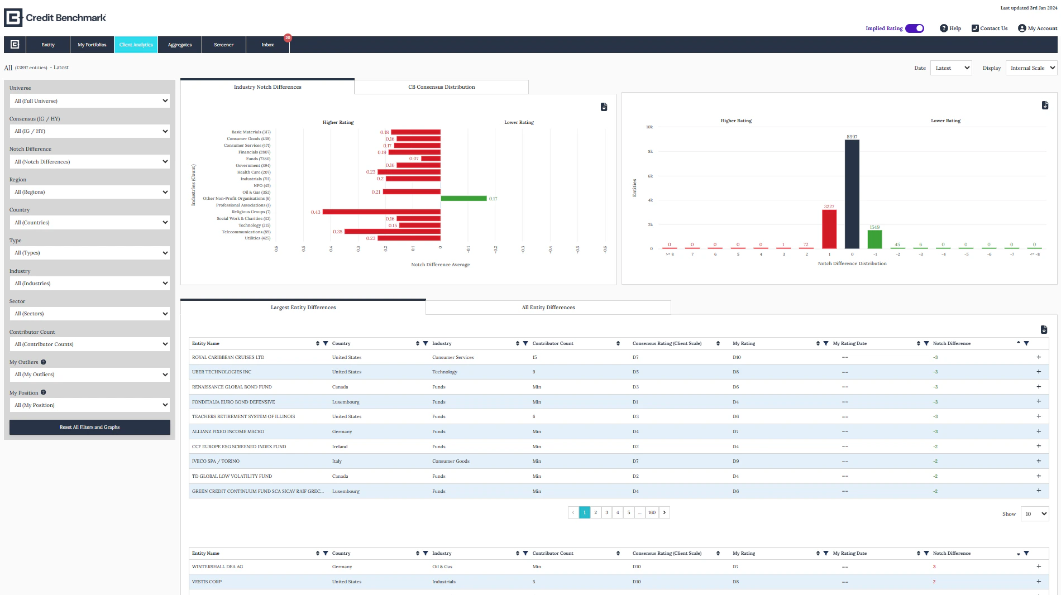Open My Account via the profile icon

pos(1022,28)
